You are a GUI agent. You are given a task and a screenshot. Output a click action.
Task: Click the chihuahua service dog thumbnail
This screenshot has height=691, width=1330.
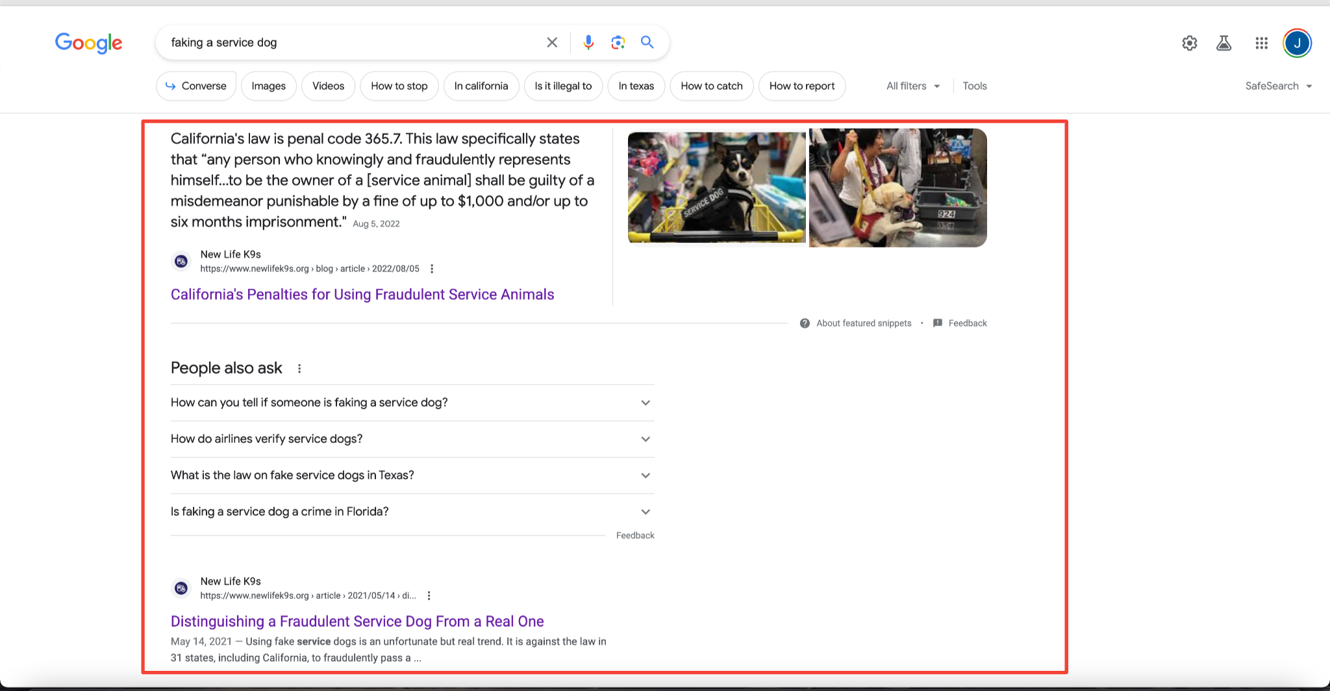(716, 187)
